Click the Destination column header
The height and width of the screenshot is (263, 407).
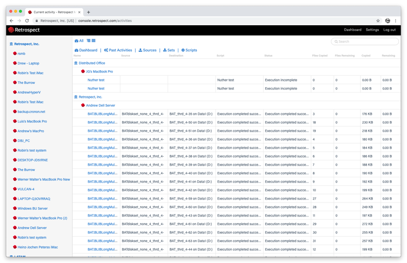[x=176, y=56]
